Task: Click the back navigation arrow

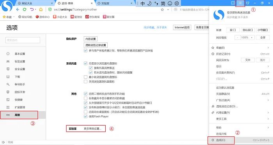Action: click(18, 9)
